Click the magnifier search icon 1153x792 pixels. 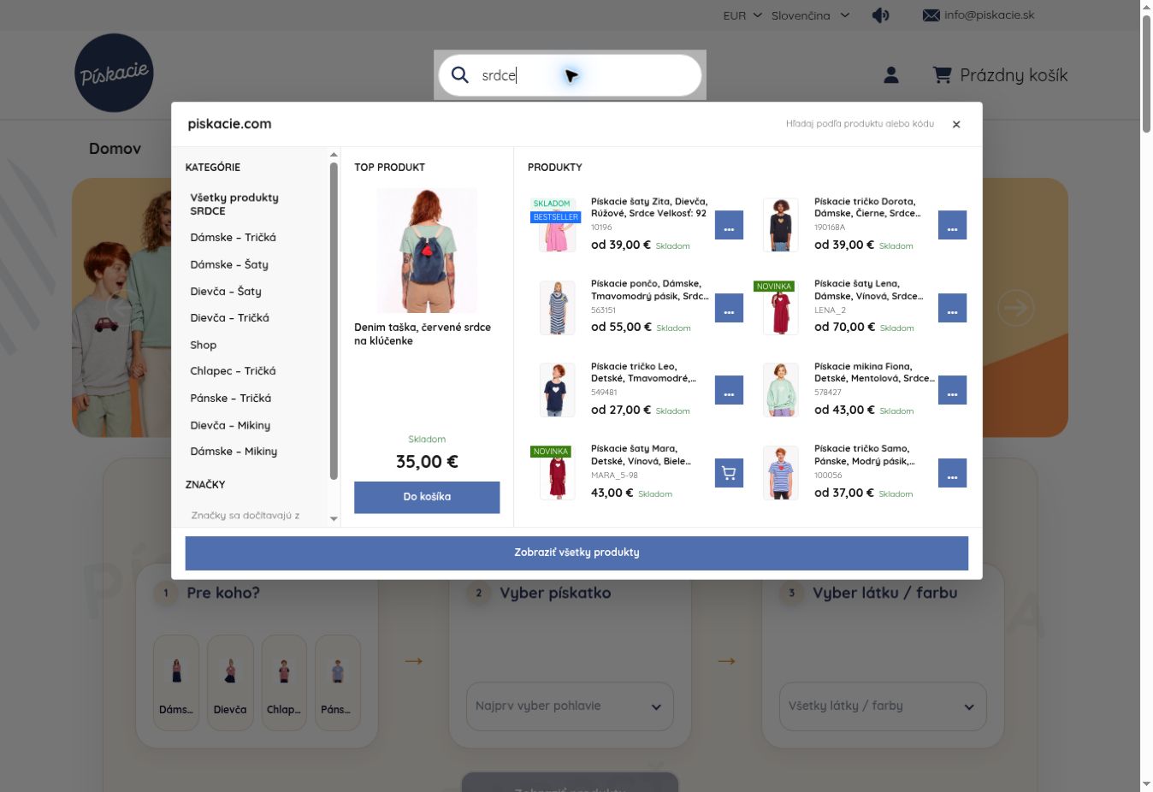pyautogui.click(x=460, y=74)
